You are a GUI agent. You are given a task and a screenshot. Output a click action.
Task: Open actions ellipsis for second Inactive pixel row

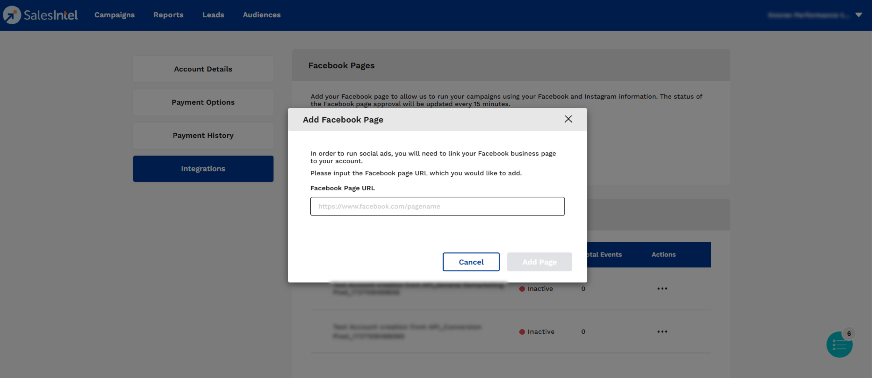(663, 331)
